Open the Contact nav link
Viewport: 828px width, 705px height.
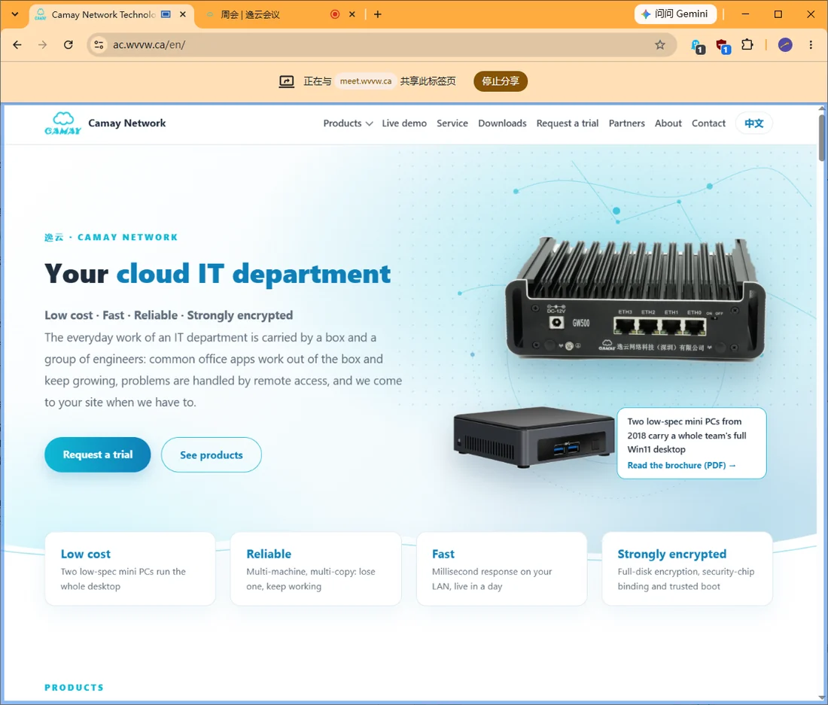[x=708, y=123]
